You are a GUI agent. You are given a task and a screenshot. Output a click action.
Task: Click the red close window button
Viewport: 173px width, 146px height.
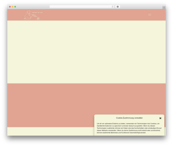[x=10, y=7]
